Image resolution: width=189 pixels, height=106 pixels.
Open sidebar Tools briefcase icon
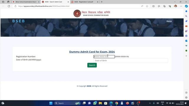point(186,26)
